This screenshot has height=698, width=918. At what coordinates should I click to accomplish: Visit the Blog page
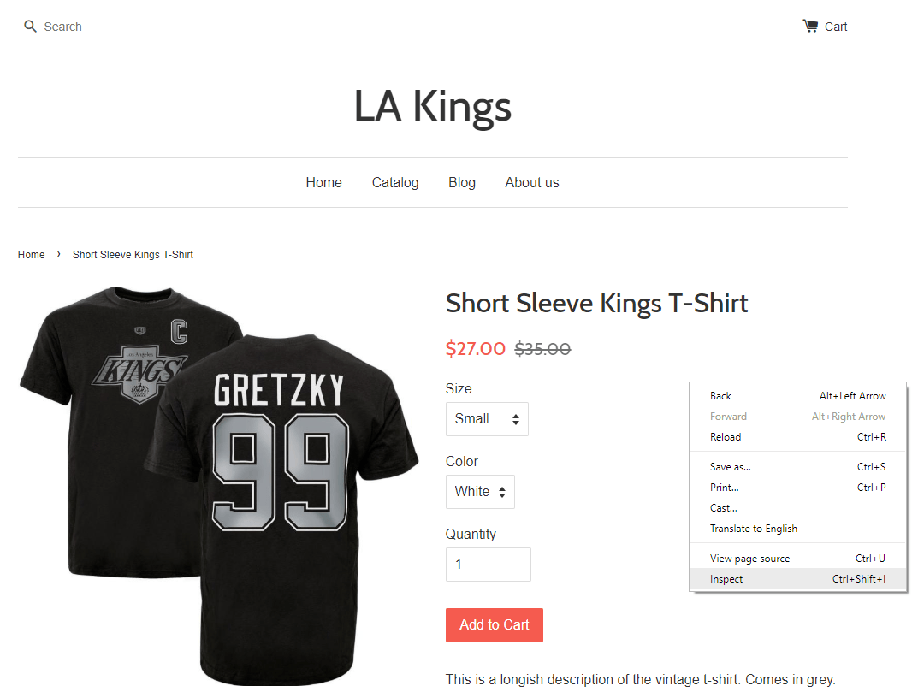pos(461,182)
